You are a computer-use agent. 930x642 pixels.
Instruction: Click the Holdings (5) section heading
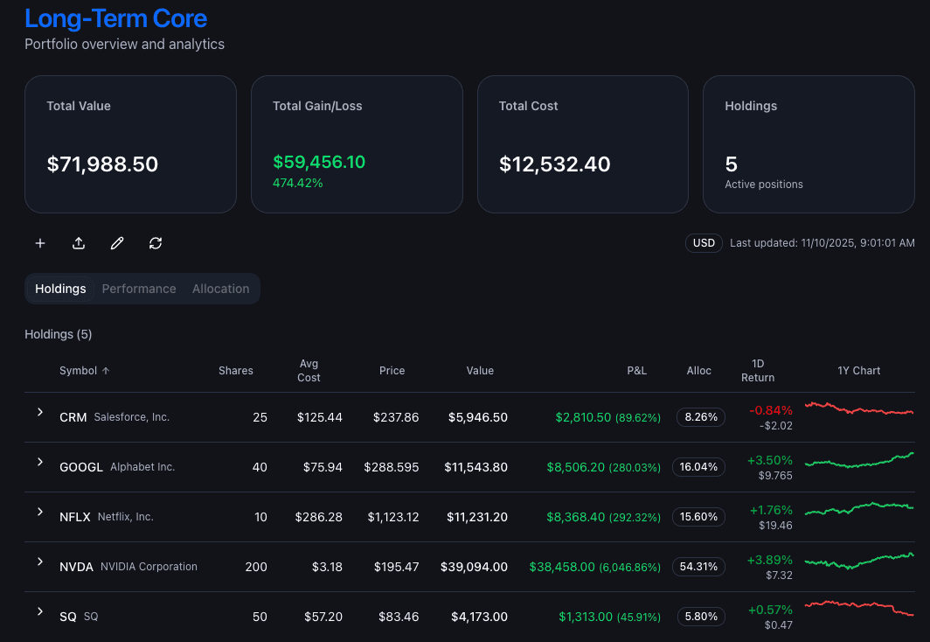tap(59, 334)
